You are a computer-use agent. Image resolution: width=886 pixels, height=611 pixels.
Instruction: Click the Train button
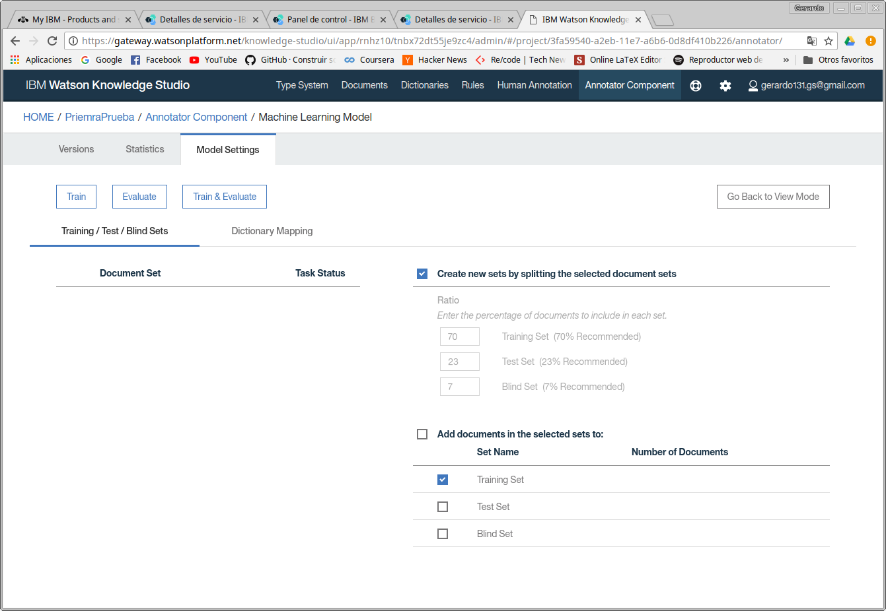coord(77,197)
